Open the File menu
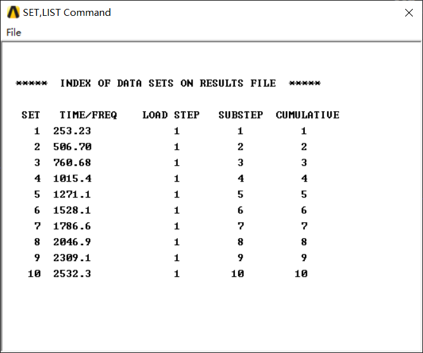The width and height of the screenshot is (423, 353). (13, 32)
